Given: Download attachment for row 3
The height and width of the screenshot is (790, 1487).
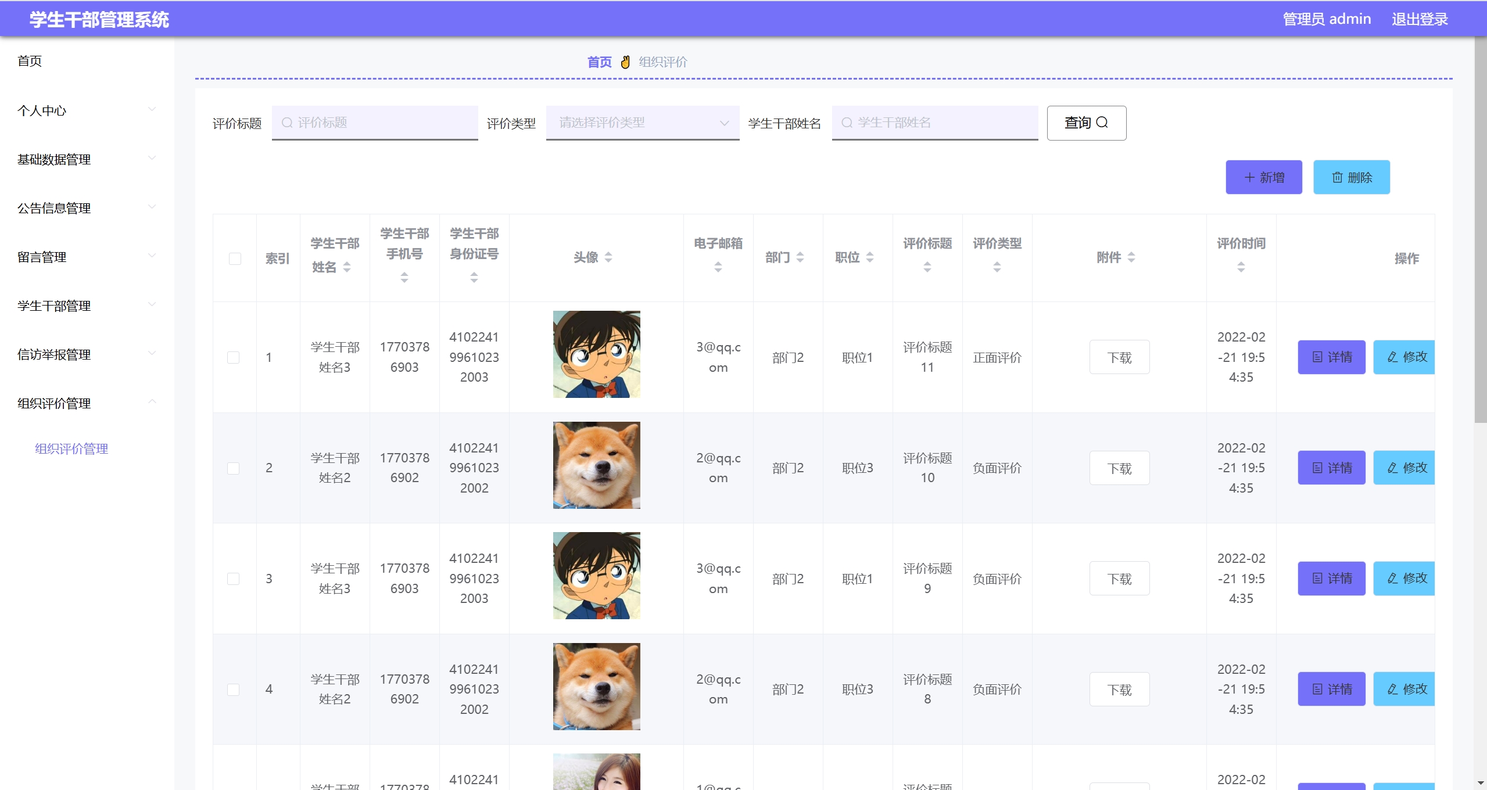Looking at the screenshot, I should [x=1119, y=579].
